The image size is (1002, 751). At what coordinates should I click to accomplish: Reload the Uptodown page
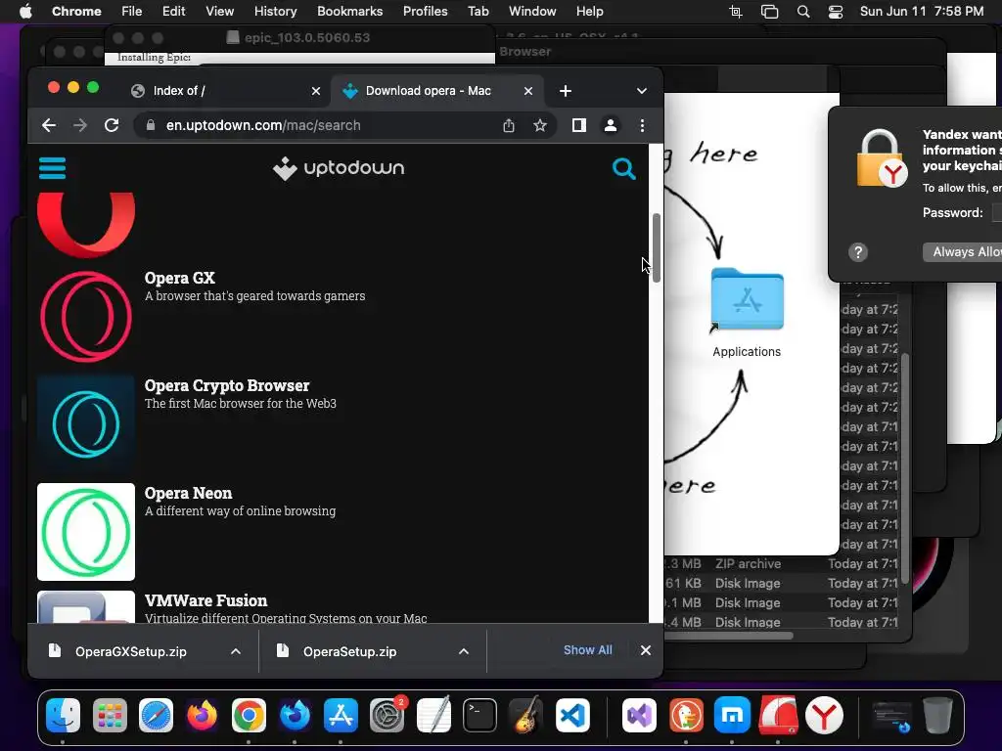(x=112, y=125)
